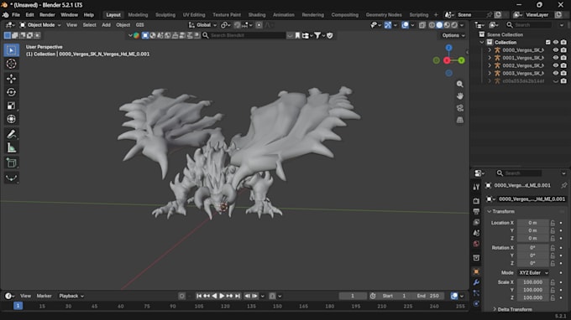Image resolution: width=571 pixels, height=320 pixels.
Task: Add a new workspace tab
Action: pyautogui.click(x=436, y=15)
